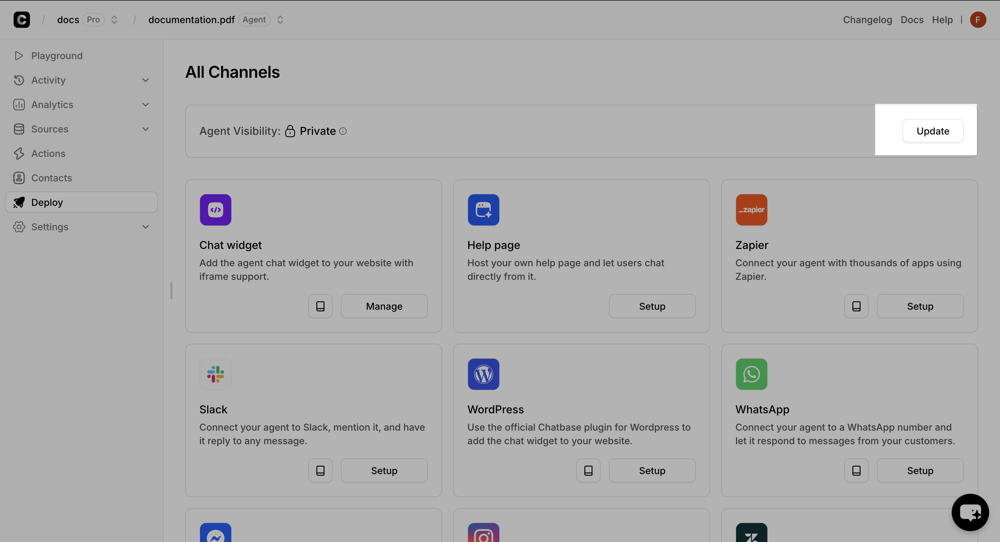Image resolution: width=1000 pixels, height=542 pixels.
Task: Open the Changelog link
Action: tap(867, 20)
